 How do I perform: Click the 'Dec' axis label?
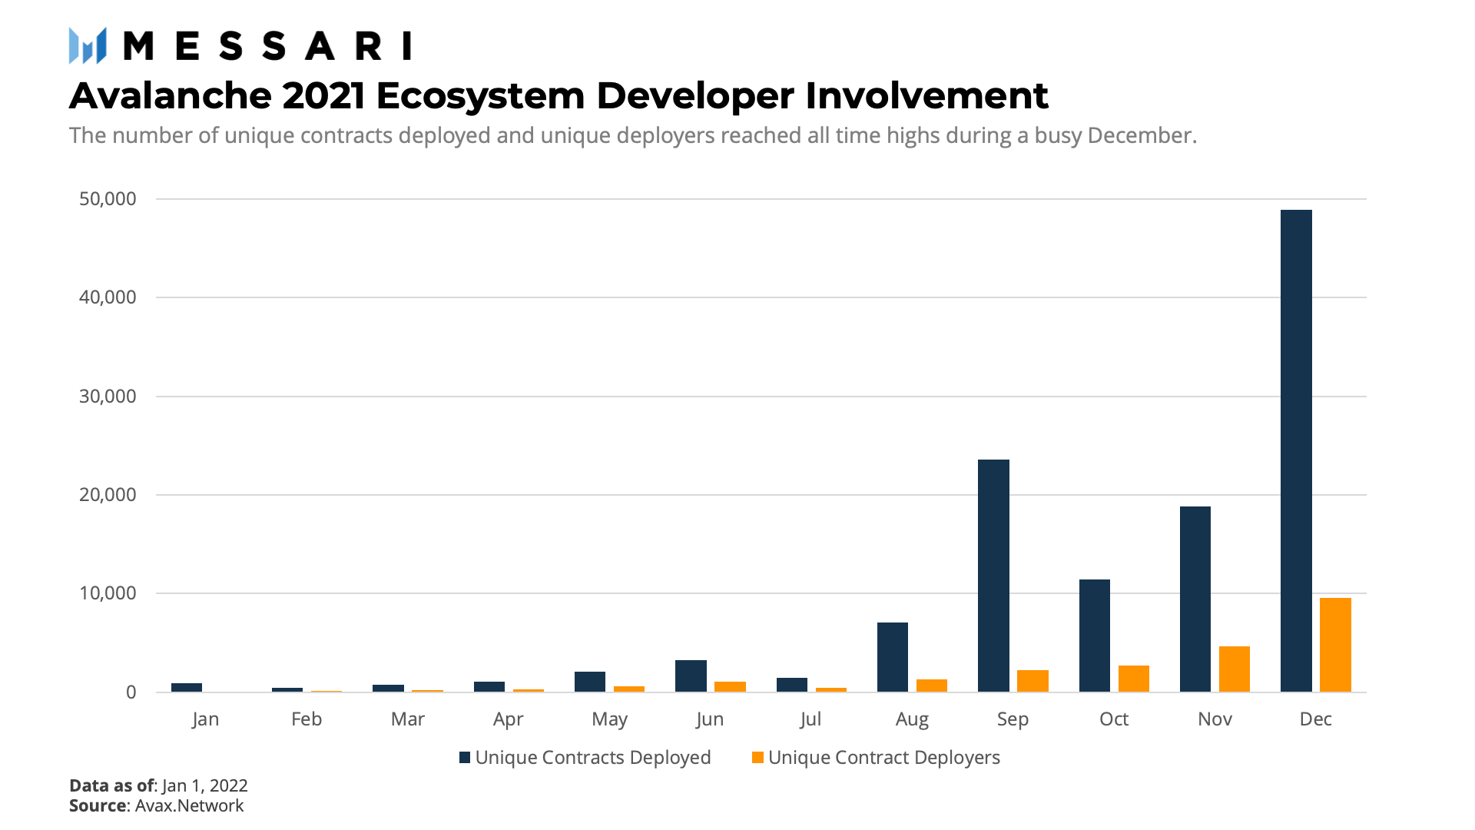click(1316, 719)
